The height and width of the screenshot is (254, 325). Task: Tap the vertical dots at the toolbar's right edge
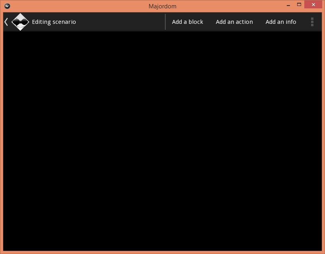(312, 22)
